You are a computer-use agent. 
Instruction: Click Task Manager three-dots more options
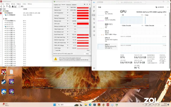tap(168, 7)
